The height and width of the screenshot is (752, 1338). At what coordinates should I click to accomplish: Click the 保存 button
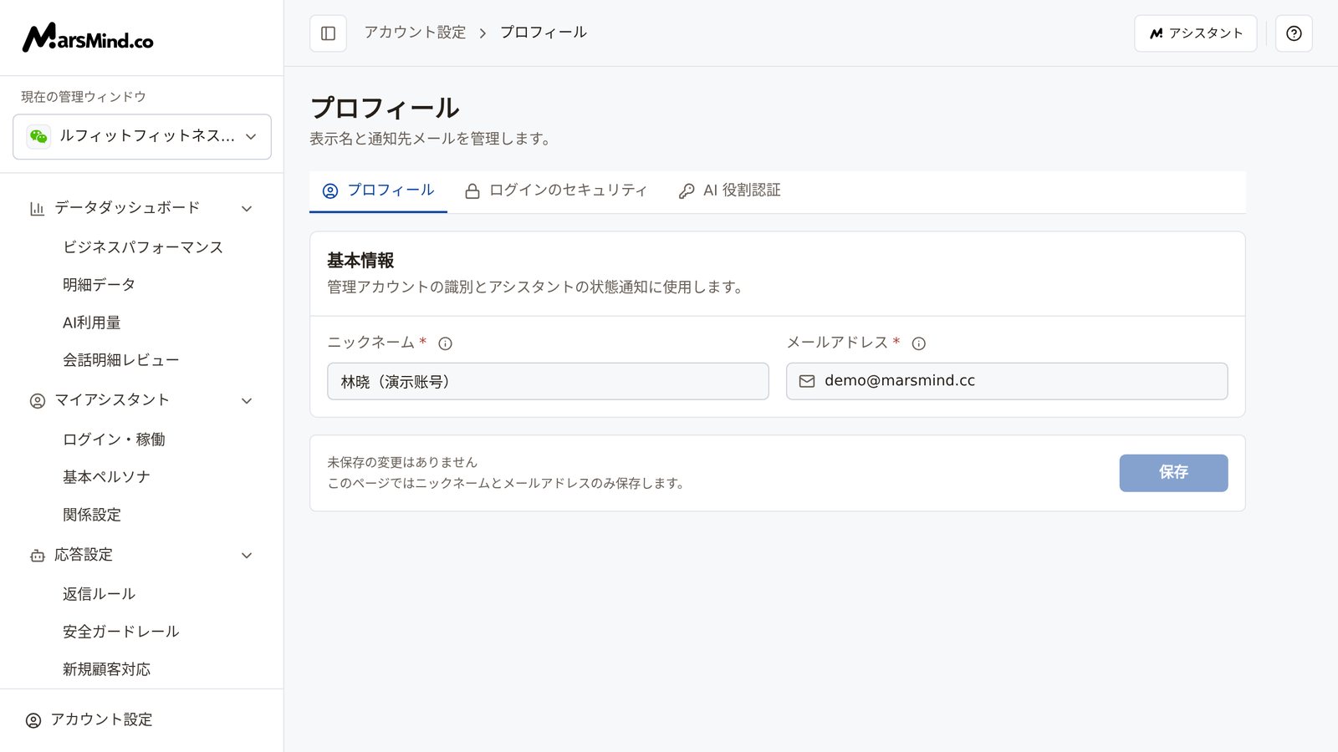tap(1173, 473)
